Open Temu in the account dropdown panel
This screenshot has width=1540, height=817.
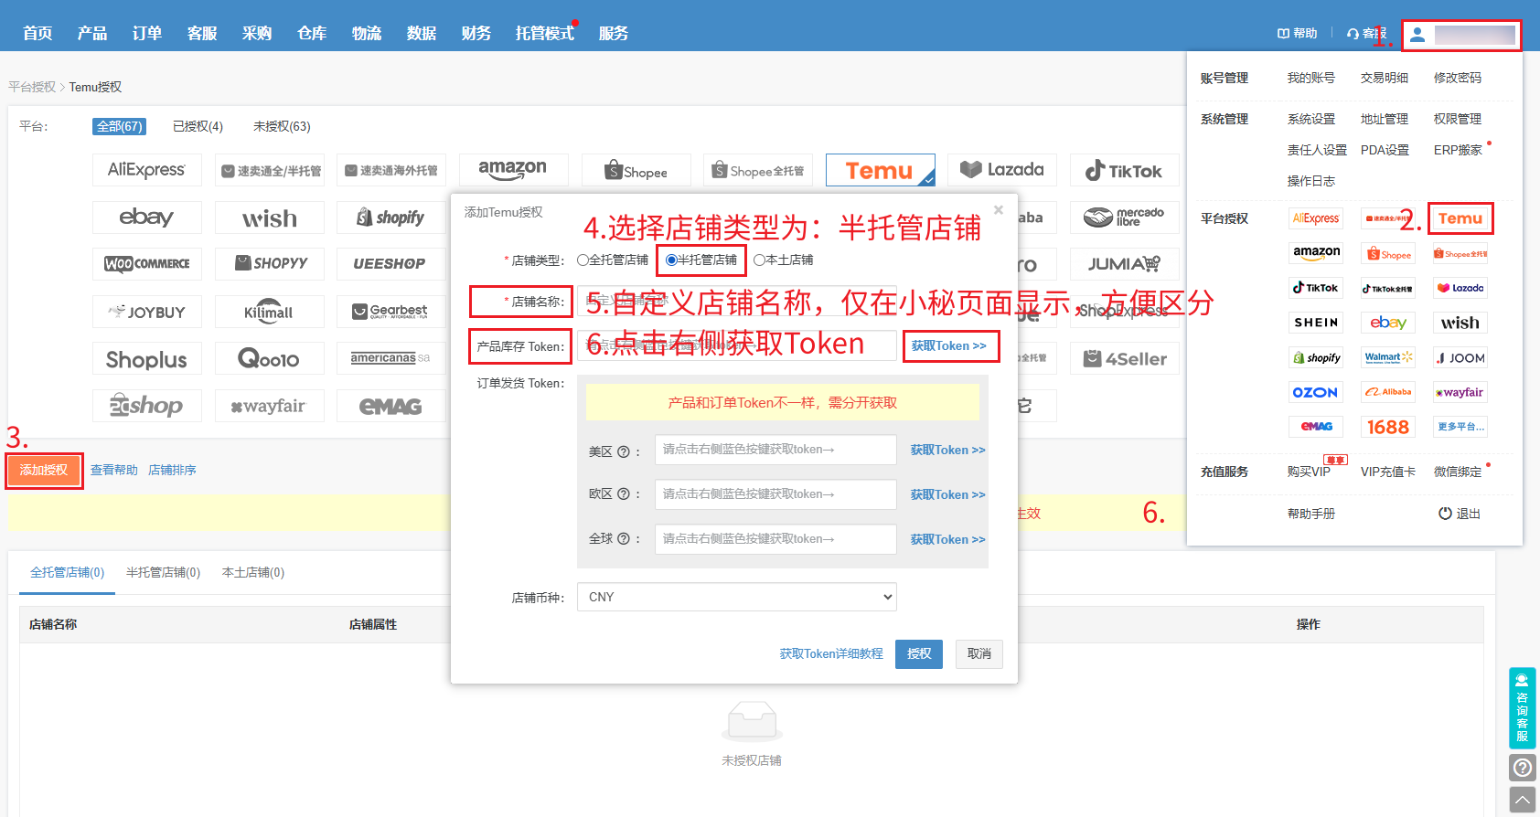point(1460,218)
